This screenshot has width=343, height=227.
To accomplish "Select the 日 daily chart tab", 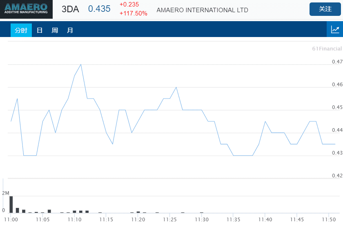I will coord(40,30).
